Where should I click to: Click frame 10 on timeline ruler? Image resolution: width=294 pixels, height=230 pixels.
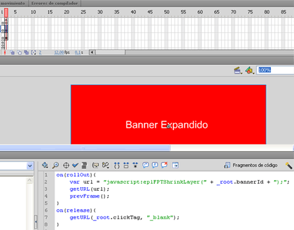click(33, 12)
